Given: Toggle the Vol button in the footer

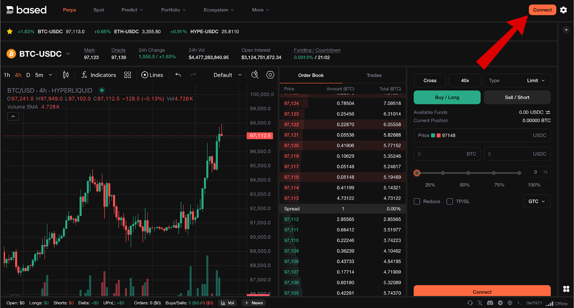Looking at the screenshot, I should tap(227, 303).
